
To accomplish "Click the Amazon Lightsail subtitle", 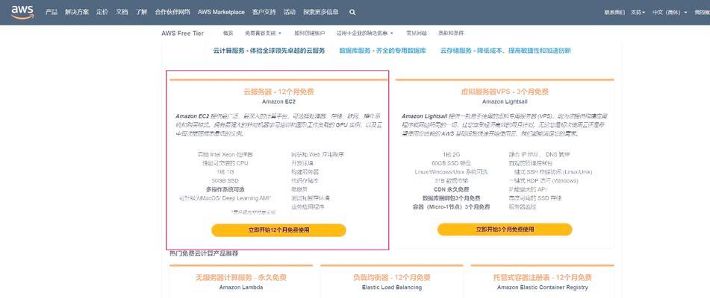I will [x=505, y=101].
